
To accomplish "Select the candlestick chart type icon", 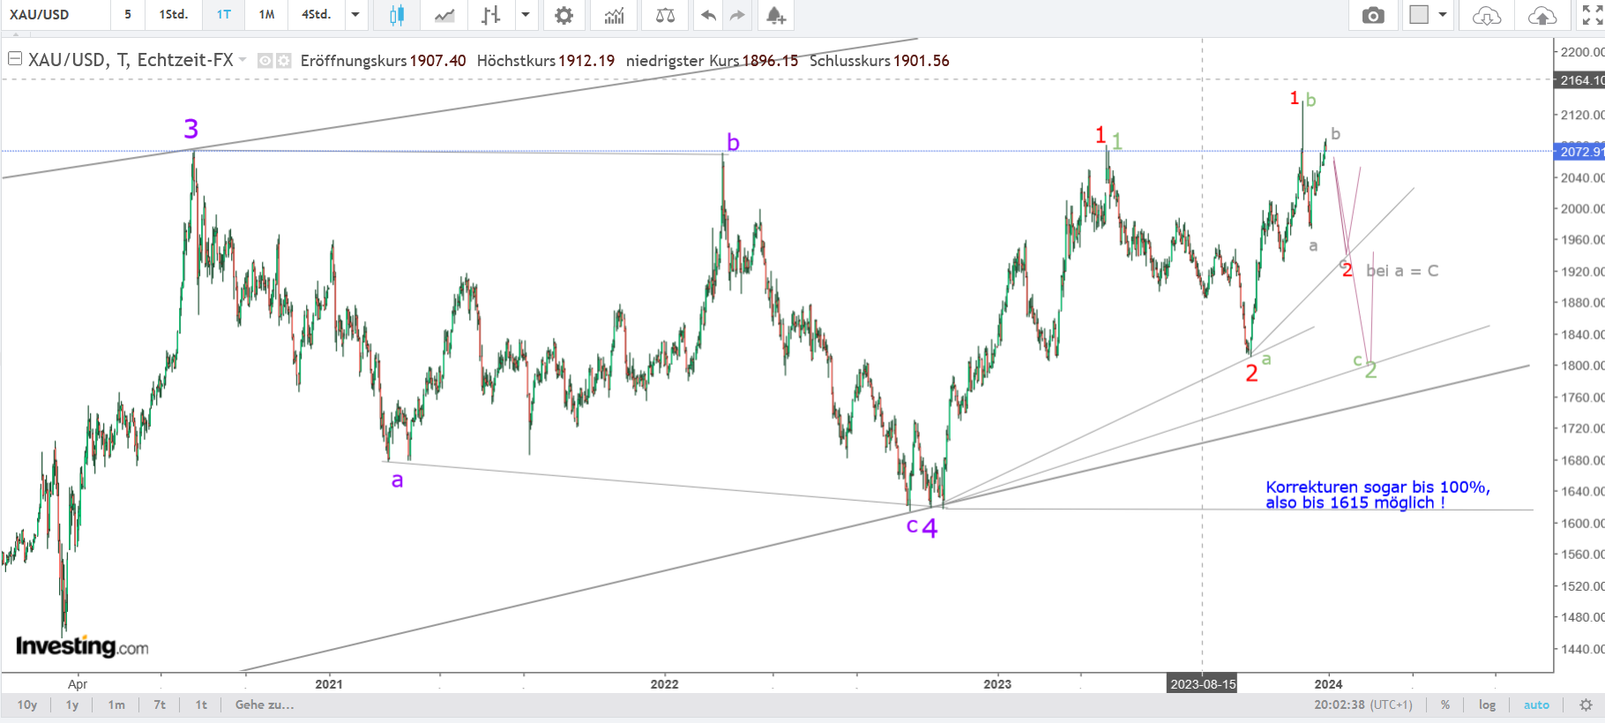I will (x=397, y=15).
